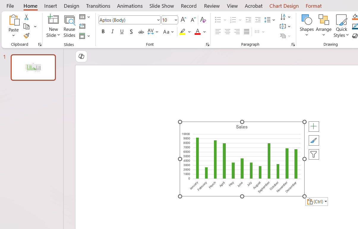Decrease font size
Viewport: 358px width, 229px height.
(193, 20)
